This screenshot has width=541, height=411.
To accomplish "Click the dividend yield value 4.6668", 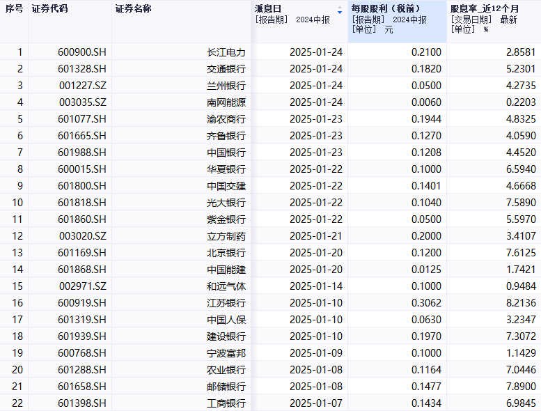I will pos(521,186).
